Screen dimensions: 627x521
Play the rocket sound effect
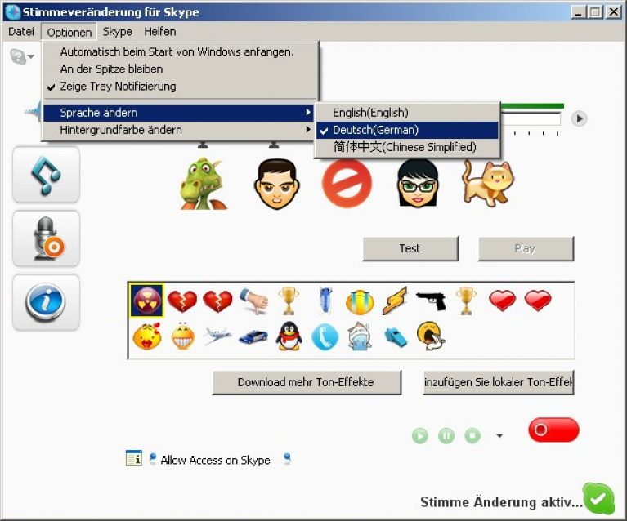click(325, 301)
